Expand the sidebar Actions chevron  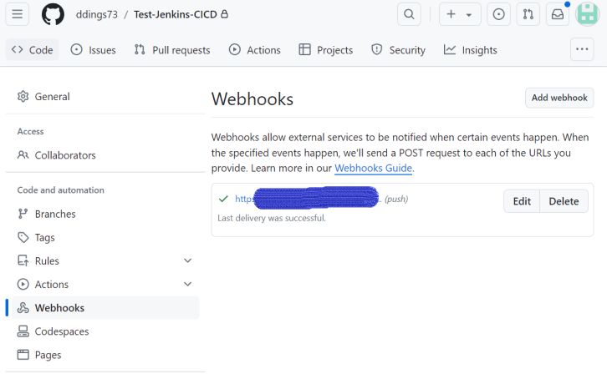[x=188, y=285]
